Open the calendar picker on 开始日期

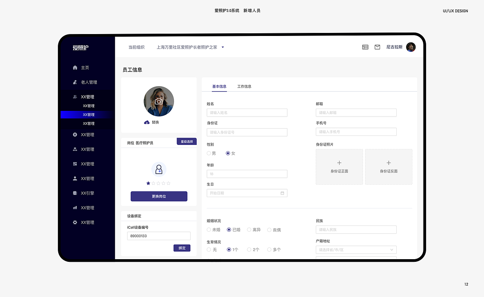click(x=282, y=193)
